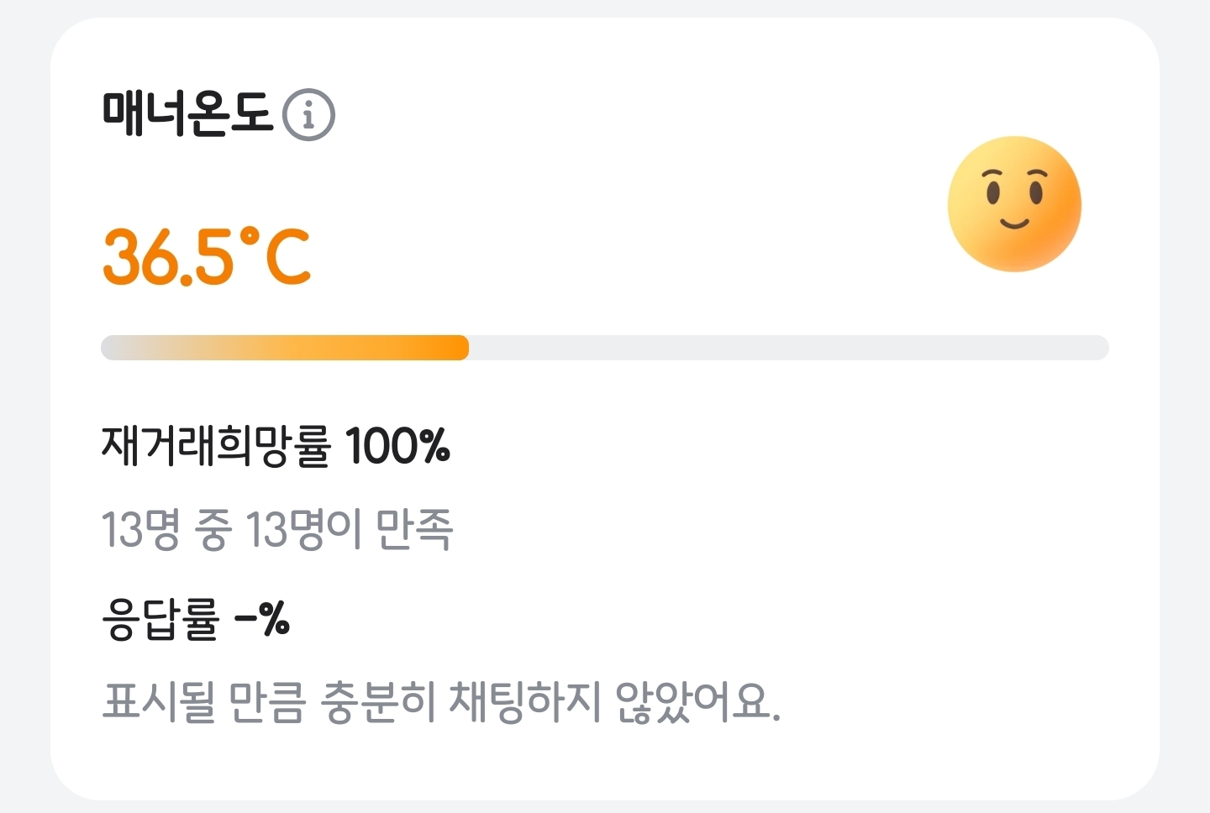The height and width of the screenshot is (813, 1210).
Task: Tap the 100% re-deal rate value
Action: click(x=397, y=446)
